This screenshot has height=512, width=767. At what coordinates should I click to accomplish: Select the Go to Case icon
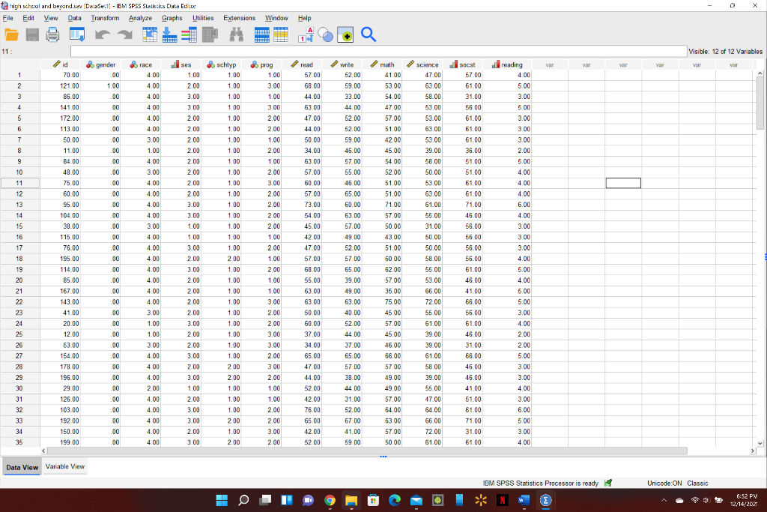(x=149, y=34)
